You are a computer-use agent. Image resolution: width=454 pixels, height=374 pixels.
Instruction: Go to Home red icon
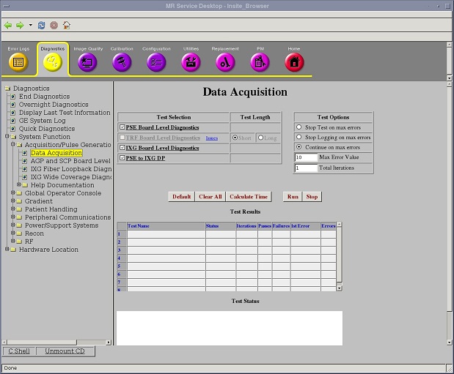[294, 62]
